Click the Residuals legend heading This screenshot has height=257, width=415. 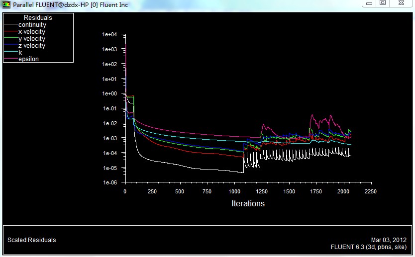click(38, 18)
